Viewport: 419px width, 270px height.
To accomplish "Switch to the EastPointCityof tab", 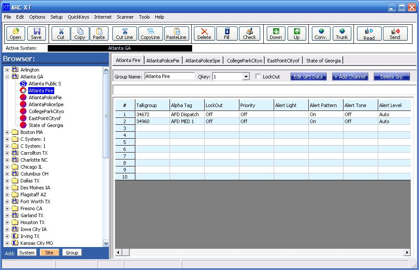I will coord(283,61).
